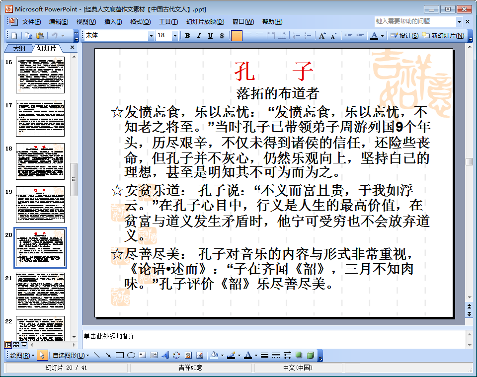Image resolution: width=477 pixels, height=377 pixels.
Task: Select the rectangle drawing tool
Action: coord(119,355)
